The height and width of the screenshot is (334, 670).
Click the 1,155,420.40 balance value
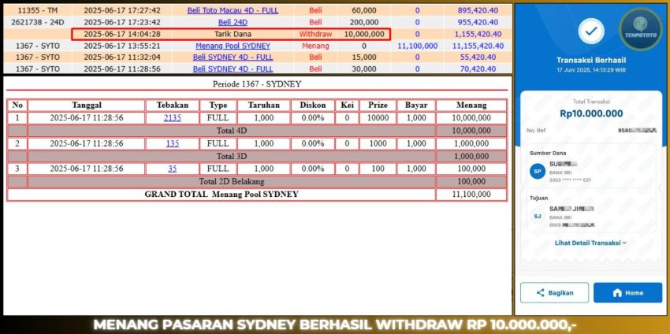coord(478,34)
